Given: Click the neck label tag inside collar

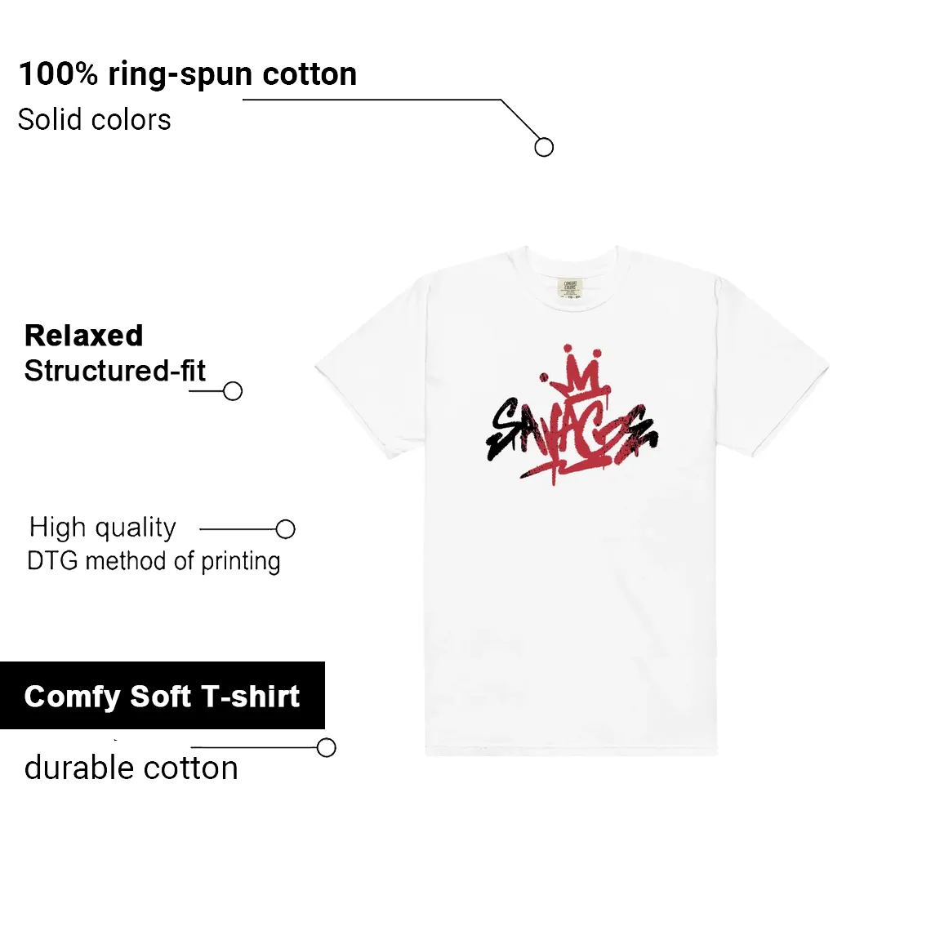Looking at the screenshot, I should coord(571,288).
